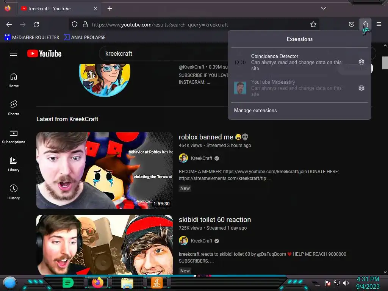Open settings gear for Coincidence Detector
388x291 pixels.
(x=361, y=62)
